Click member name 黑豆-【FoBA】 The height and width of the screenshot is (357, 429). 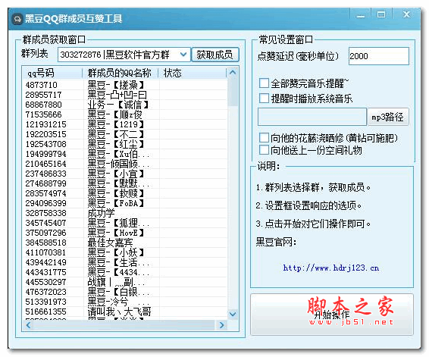point(116,203)
